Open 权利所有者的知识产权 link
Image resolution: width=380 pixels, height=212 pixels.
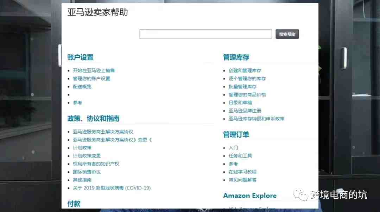click(x=96, y=164)
